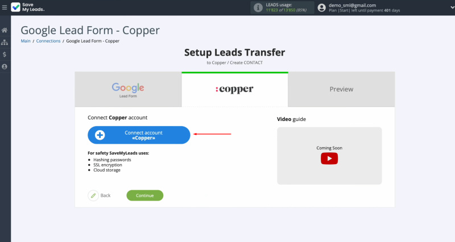Click the pencil Back icon
455x242 pixels.
click(x=93, y=195)
